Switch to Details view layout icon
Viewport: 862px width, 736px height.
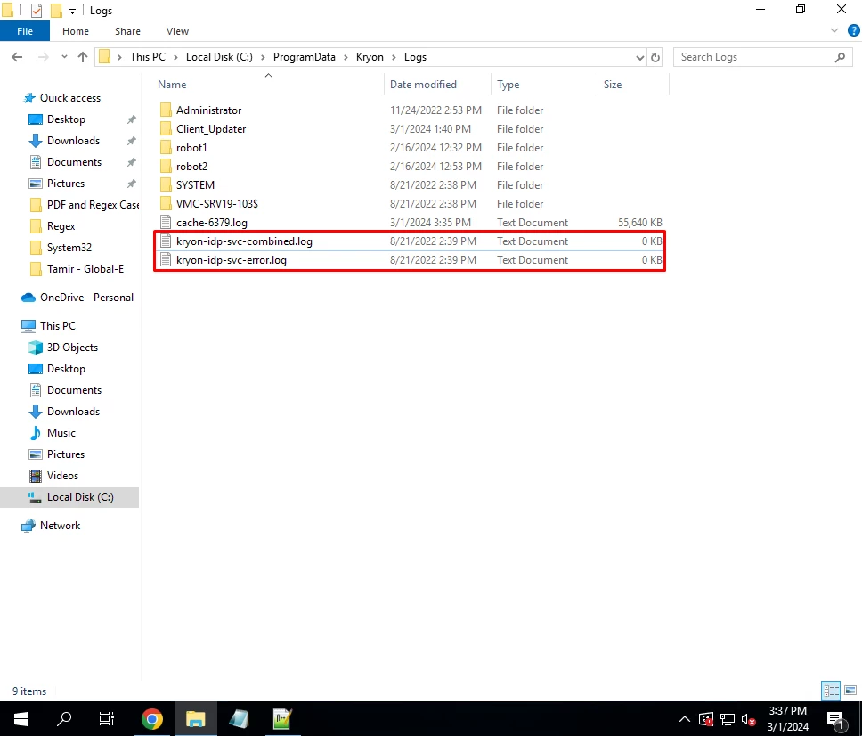[x=831, y=691]
